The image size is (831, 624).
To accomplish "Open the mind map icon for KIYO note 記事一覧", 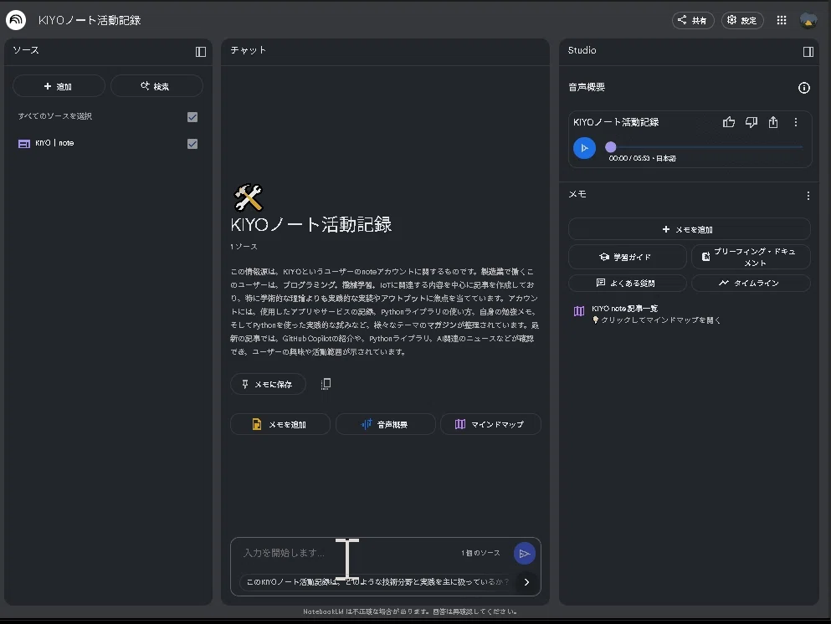I will [579, 311].
